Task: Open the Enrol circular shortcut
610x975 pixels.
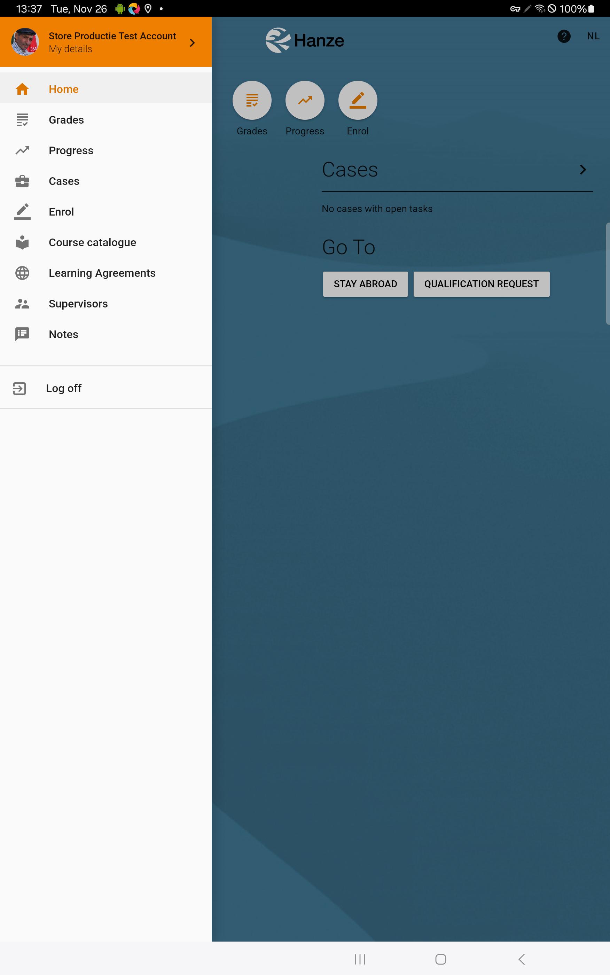Action: [x=358, y=100]
